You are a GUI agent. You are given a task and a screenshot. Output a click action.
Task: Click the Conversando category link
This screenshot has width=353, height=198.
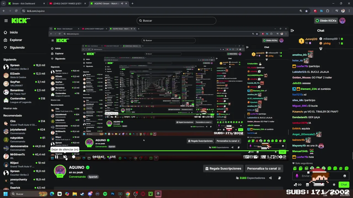(x=77, y=177)
